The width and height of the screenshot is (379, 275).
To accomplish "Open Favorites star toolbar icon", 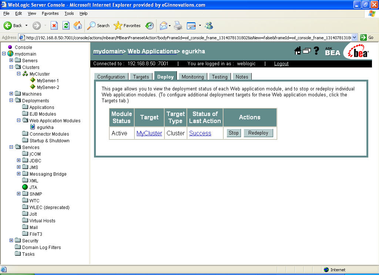I will pyautogui.click(x=118, y=26).
